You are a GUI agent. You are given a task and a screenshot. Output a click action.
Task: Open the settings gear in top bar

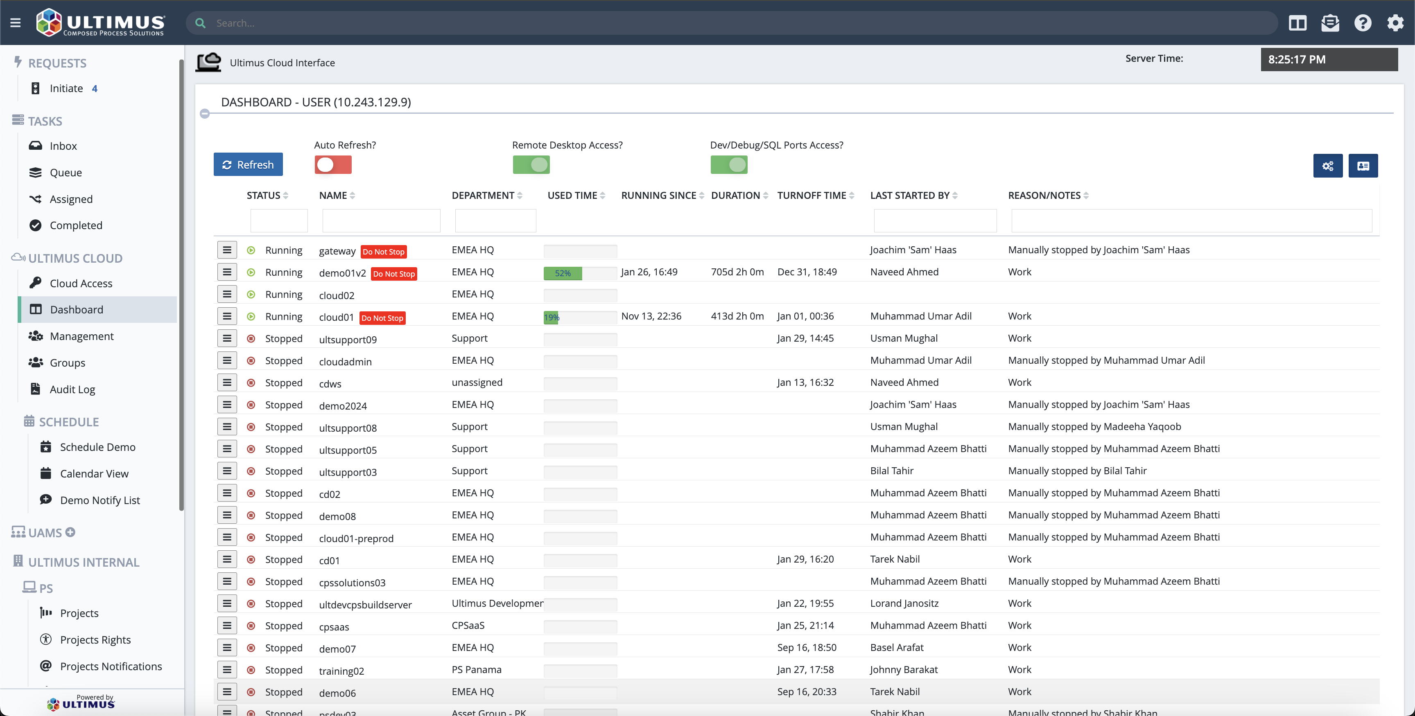[x=1395, y=23]
